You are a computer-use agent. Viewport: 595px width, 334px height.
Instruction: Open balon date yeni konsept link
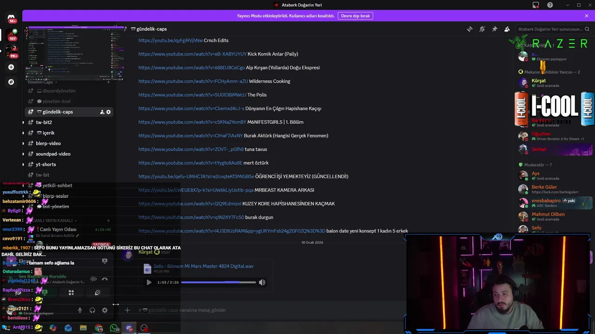point(232,231)
